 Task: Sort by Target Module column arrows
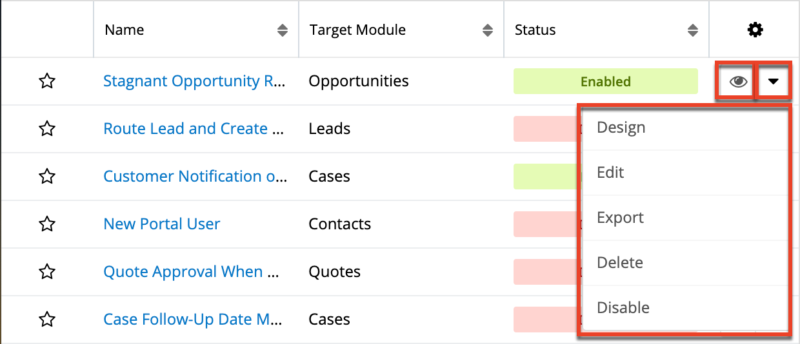488,30
